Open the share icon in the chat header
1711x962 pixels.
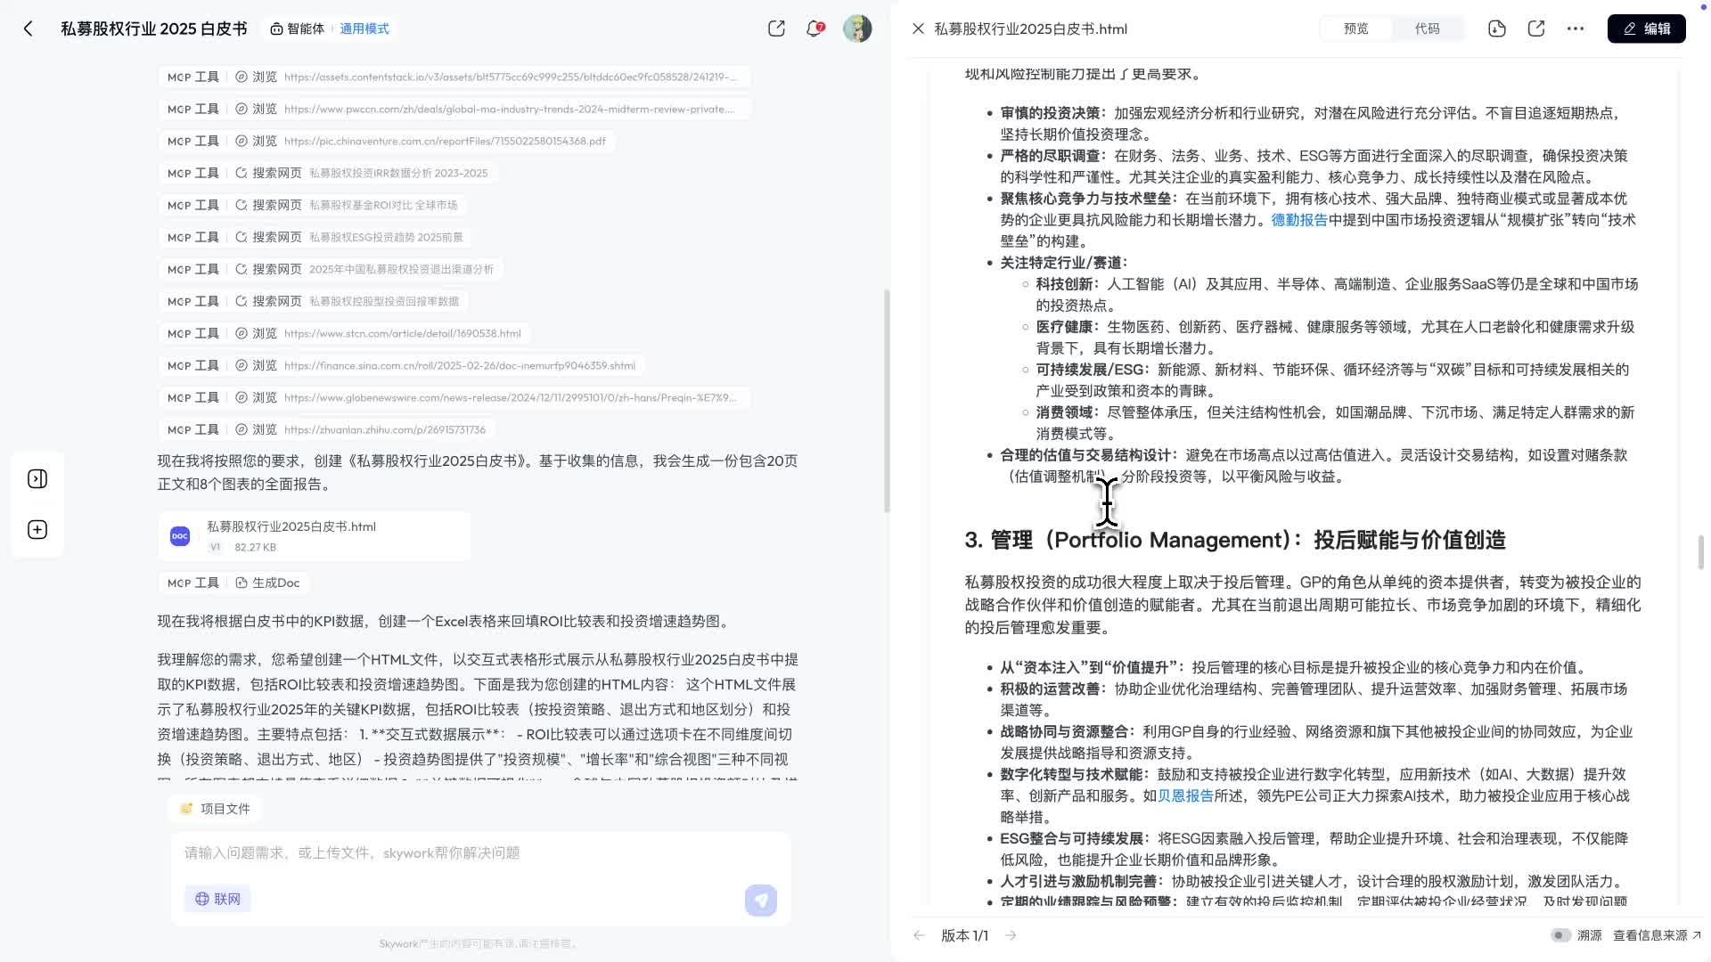point(776,29)
